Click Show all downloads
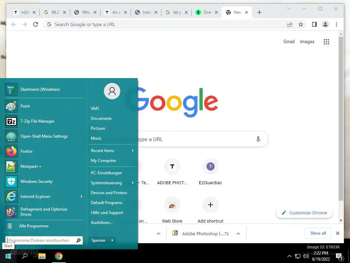 [x=318, y=233]
